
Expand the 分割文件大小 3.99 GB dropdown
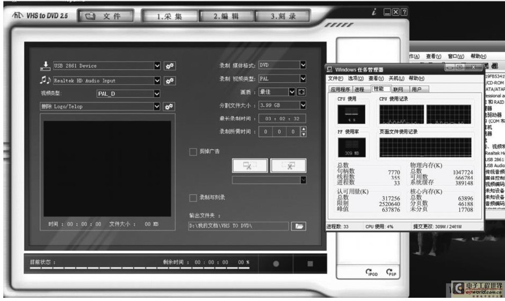(x=303, y=105)
